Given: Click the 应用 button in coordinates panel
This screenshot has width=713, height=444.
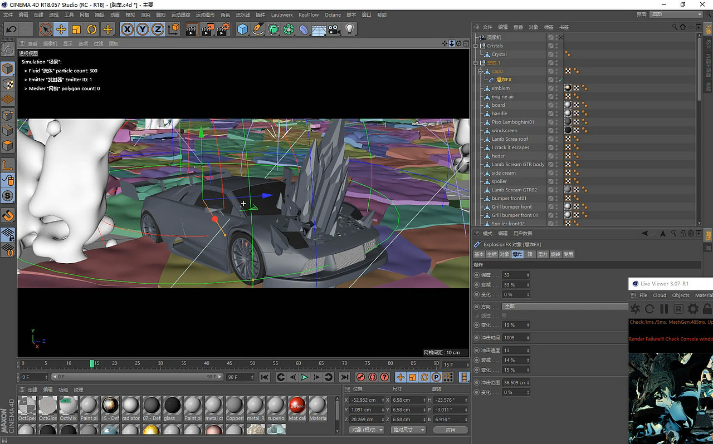Looking at the screenshot, I should click(450, 430).
